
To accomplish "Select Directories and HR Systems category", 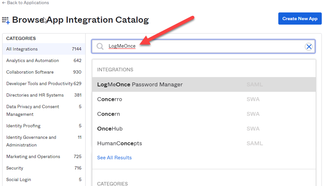I will click(44, 95).
